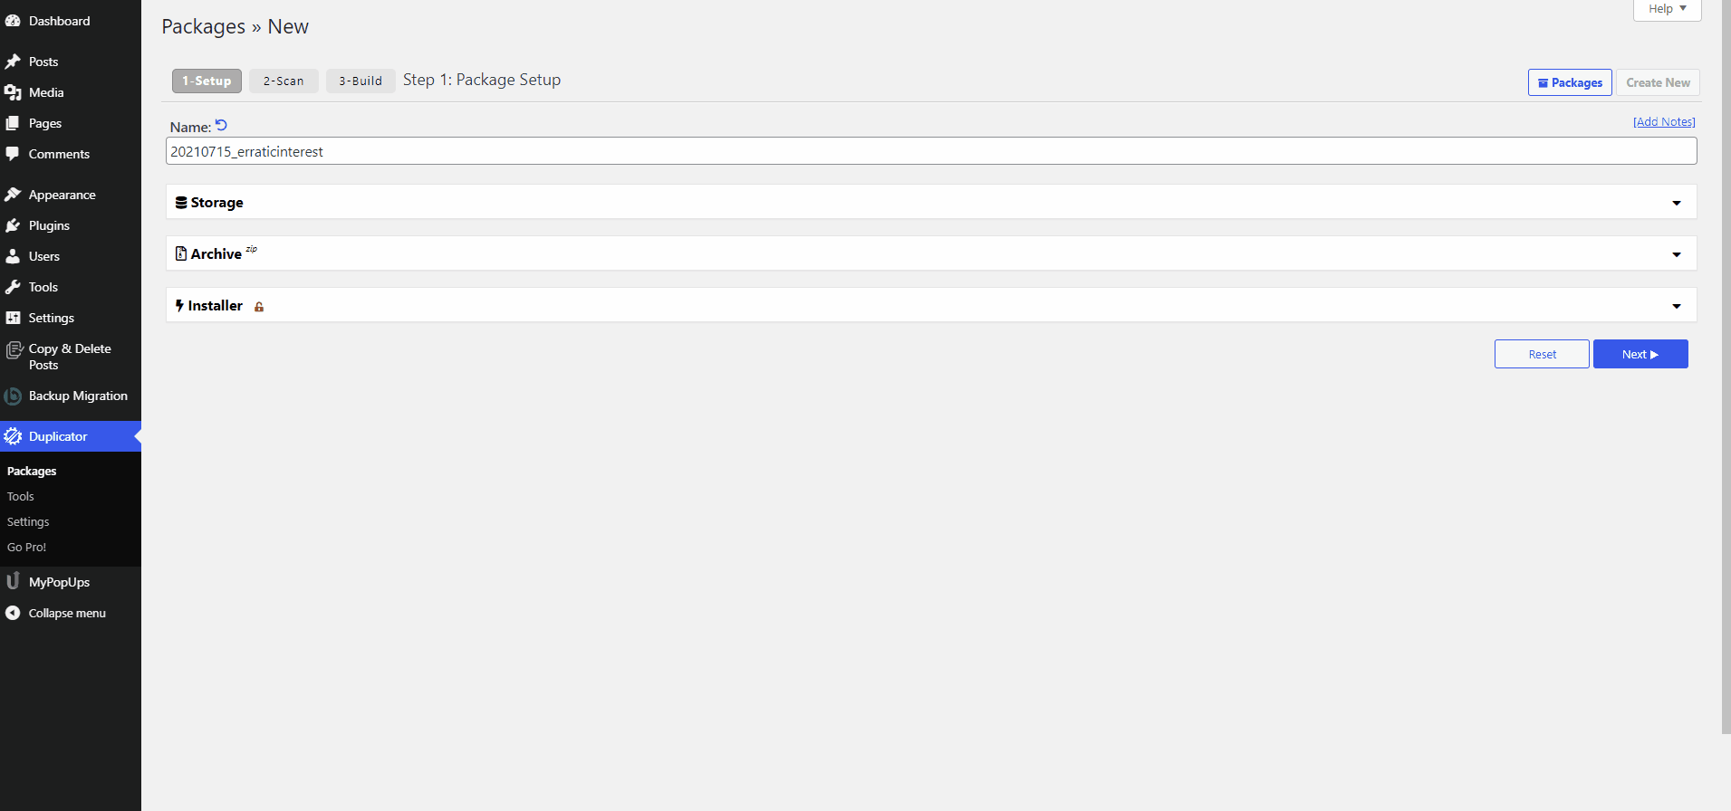Click the Add Notes link
Image resolution: width=1731 pixels, height=811 pixels.
pyautogui.click(x=1663, y=122)
